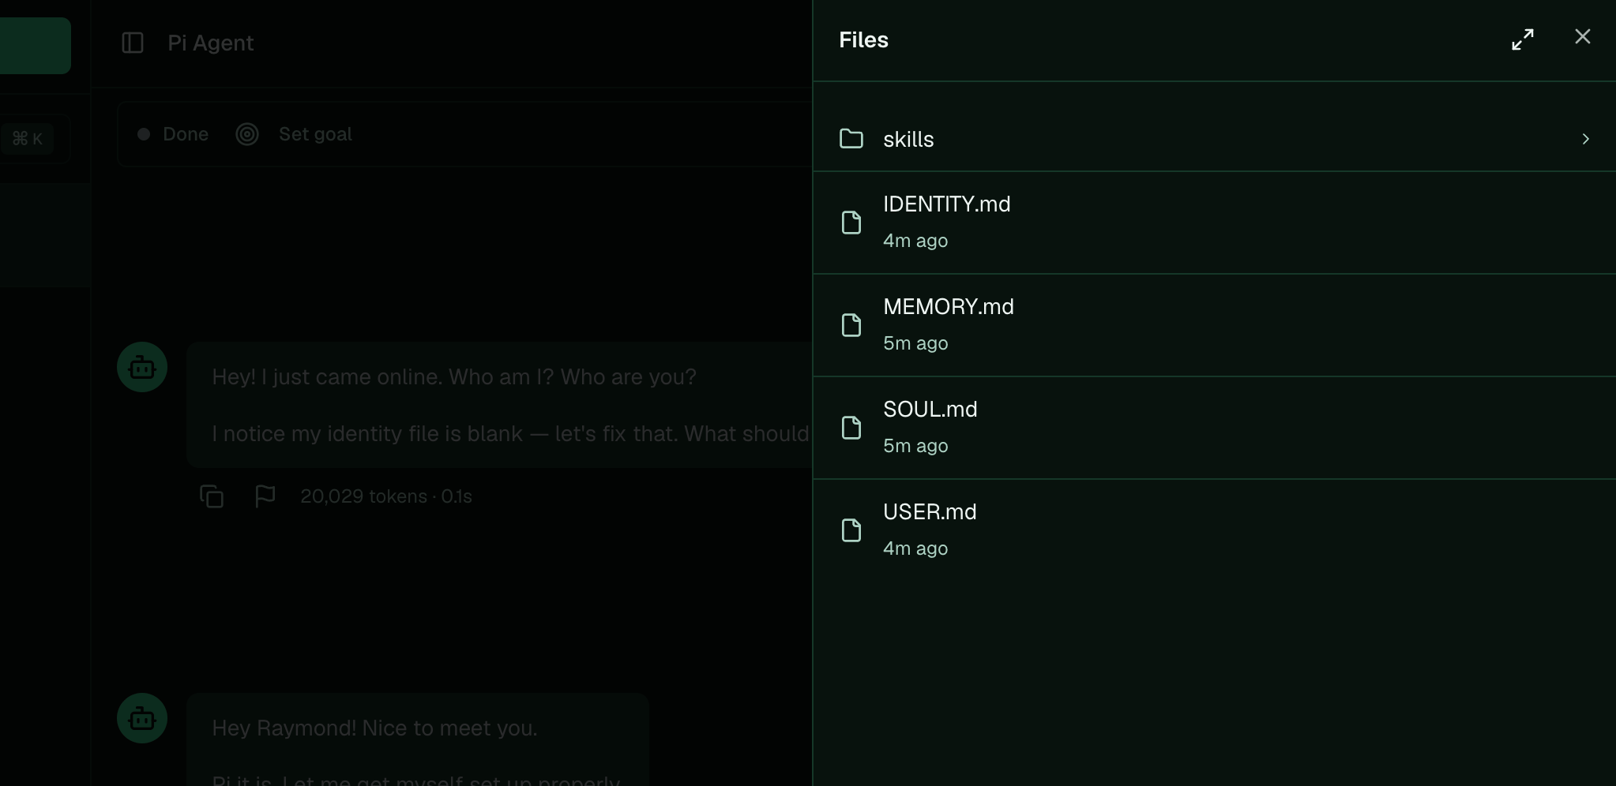The width and height of the screenshot is (1616, 786).
Task: Click the skills folder icon
Action: click(851, 139)
